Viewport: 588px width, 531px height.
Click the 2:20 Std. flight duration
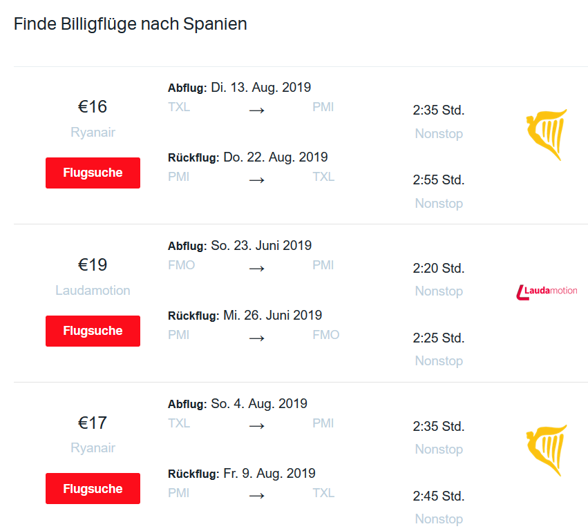439,268
